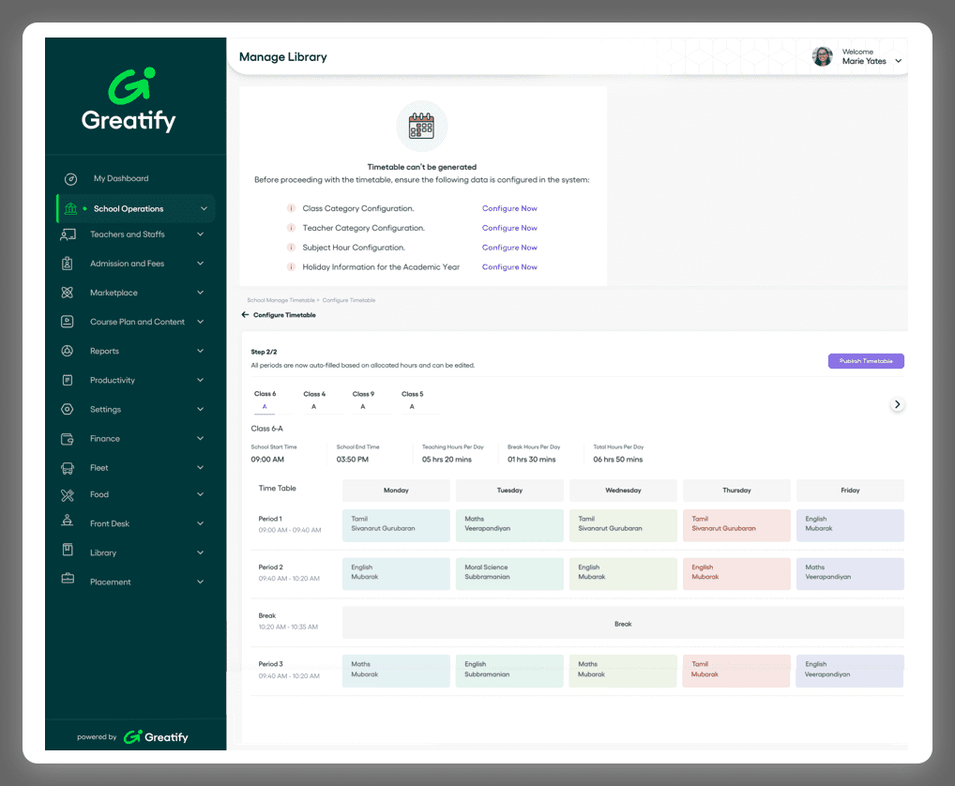The width and height of the screenshot is (955, 786).
Task: Click the Placement briefcase icon
Action: [68, 582]
